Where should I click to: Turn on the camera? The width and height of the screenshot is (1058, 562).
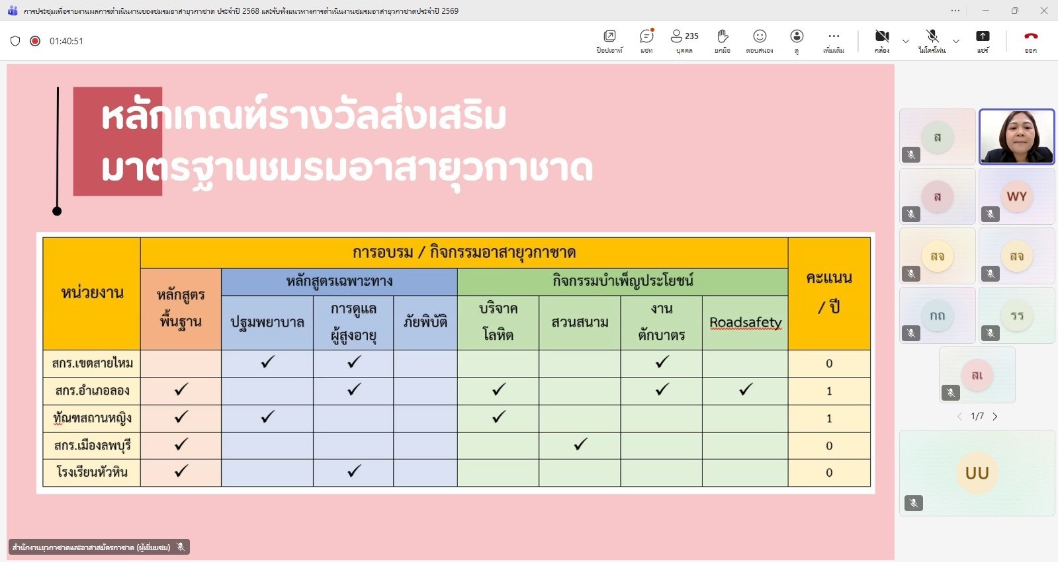coord(881,40)
